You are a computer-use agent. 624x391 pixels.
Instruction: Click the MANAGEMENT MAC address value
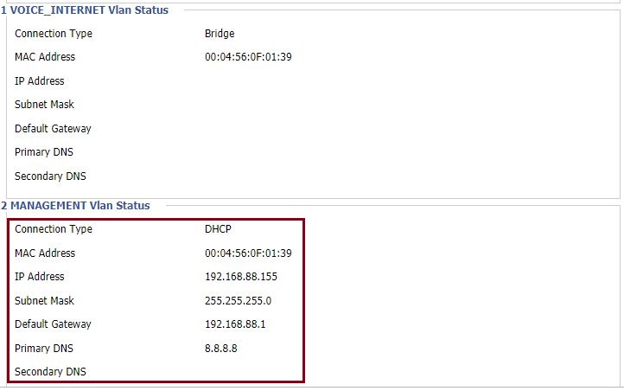[248, 253]
